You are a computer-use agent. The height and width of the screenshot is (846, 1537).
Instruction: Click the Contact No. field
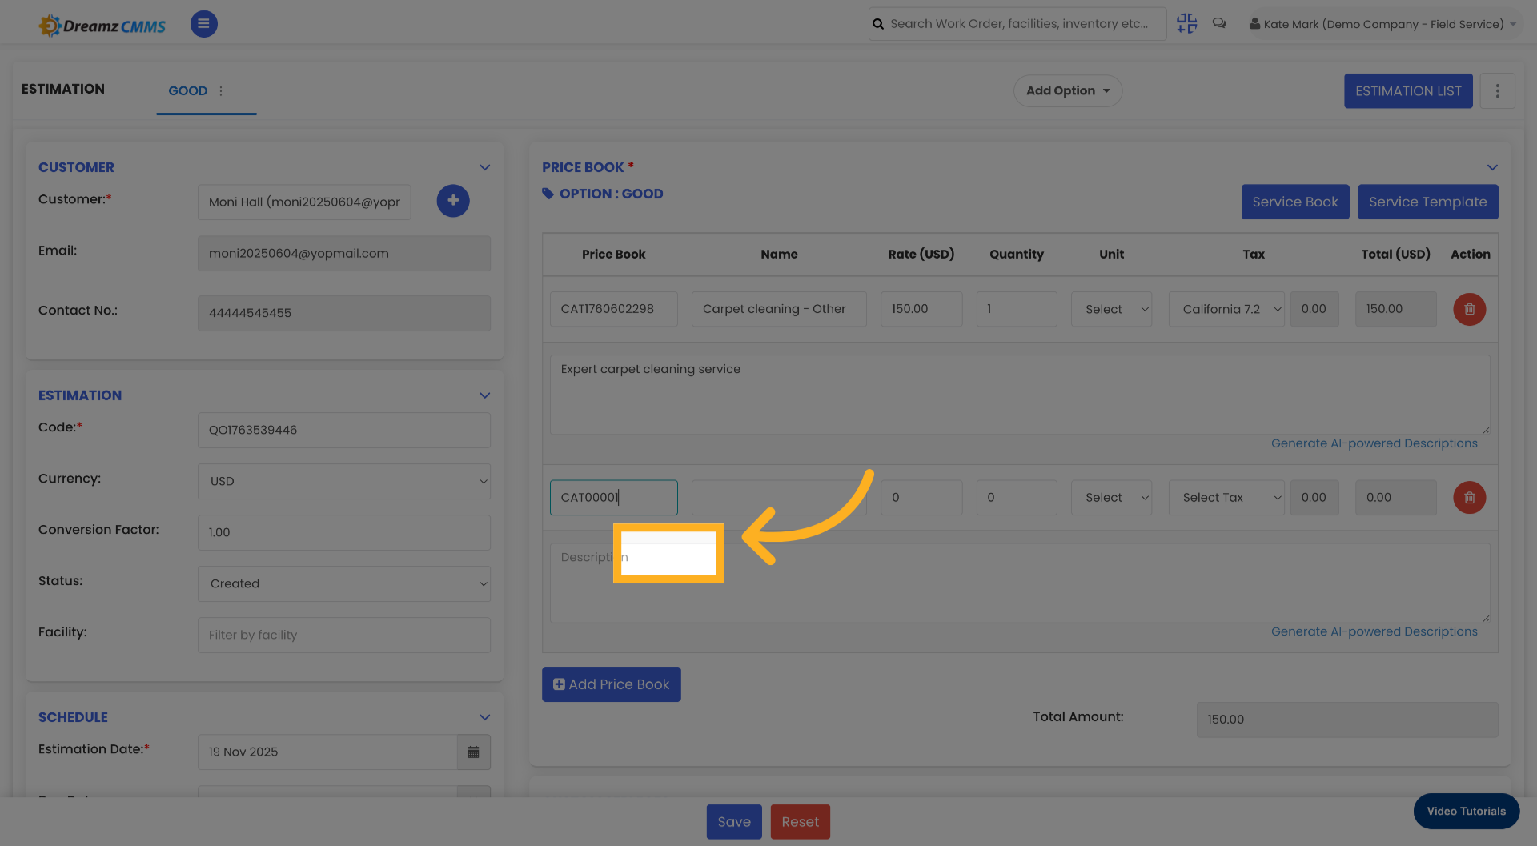(344, 313)
